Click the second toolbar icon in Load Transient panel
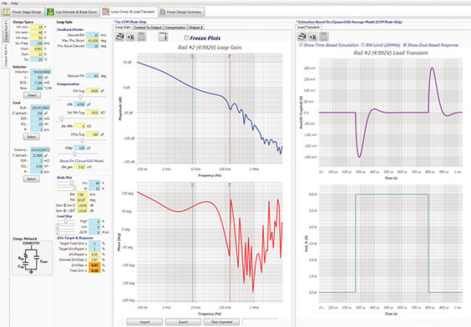The height and width of the screenshot is (327, 471). click(x=312, y=37)
